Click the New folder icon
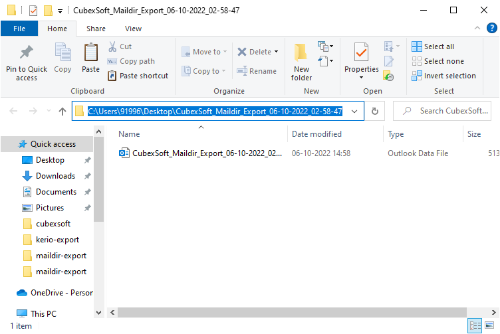 click(x=301, y=52)
